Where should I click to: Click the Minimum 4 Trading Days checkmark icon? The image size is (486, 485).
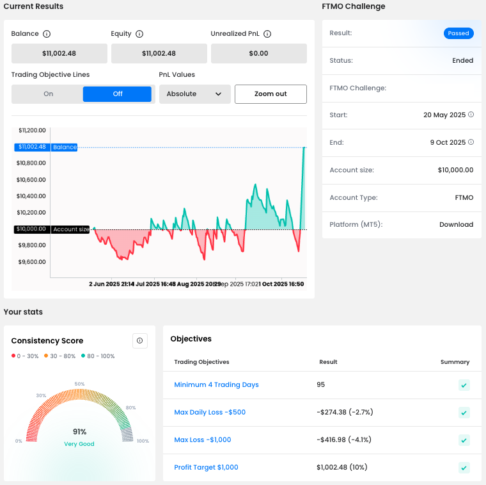[464, 385]
